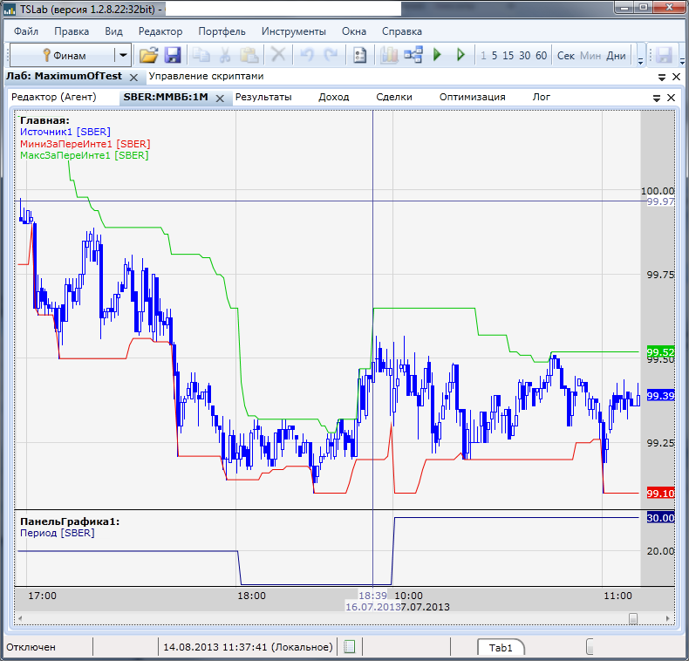Click the properties list icon in toolbar
Screen dimensions: 689x661
tap(358, 55)
